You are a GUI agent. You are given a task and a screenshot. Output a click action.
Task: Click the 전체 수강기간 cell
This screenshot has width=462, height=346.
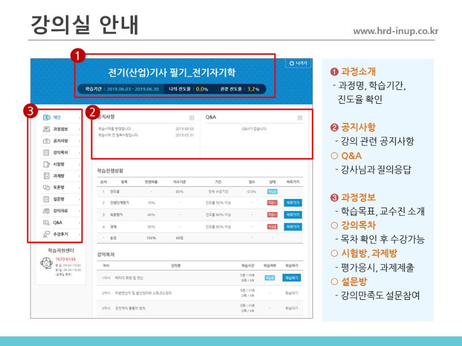(x=218, y=191)
